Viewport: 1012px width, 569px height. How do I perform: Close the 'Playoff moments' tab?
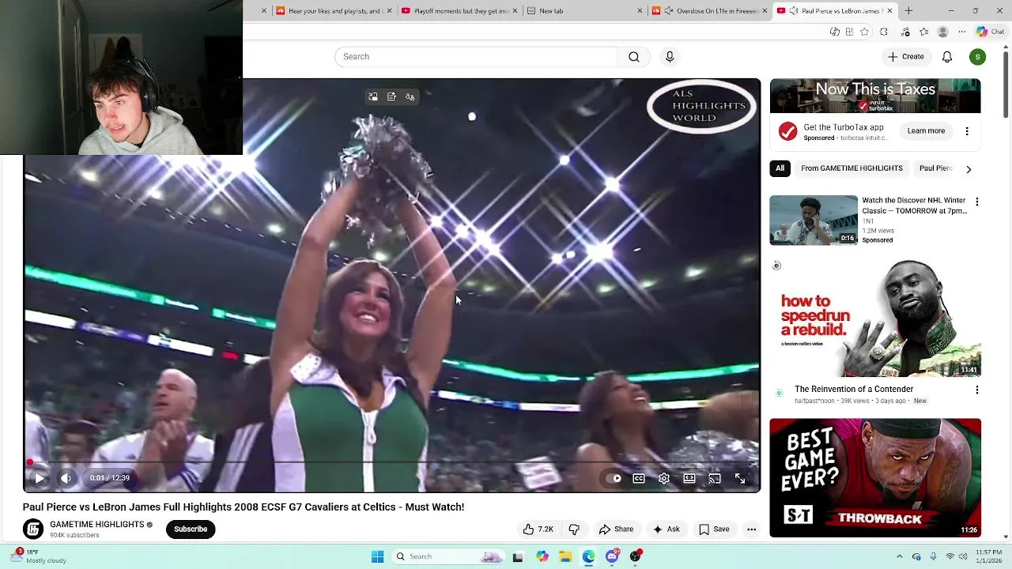[x=515, y=11]
